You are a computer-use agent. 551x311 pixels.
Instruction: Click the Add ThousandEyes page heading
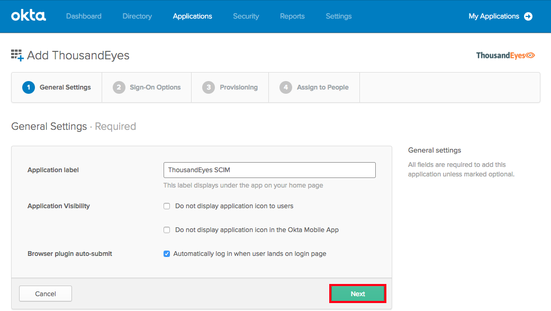[78, 55]
